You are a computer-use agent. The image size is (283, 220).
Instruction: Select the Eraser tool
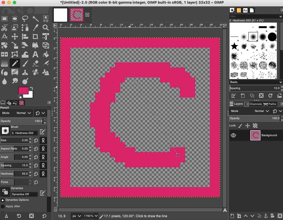(x=35, y=63)
